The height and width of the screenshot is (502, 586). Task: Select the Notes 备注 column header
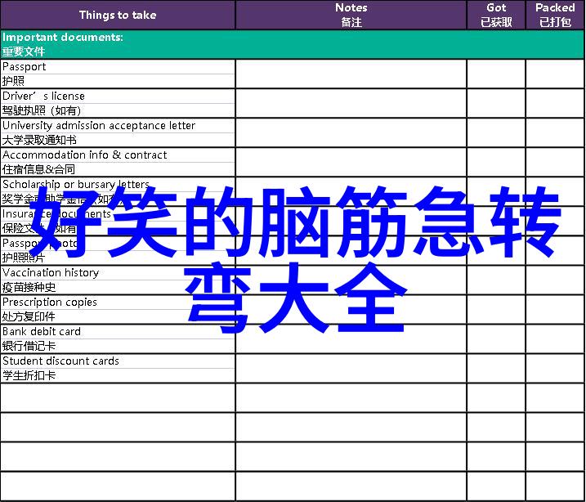click(351, 15)
